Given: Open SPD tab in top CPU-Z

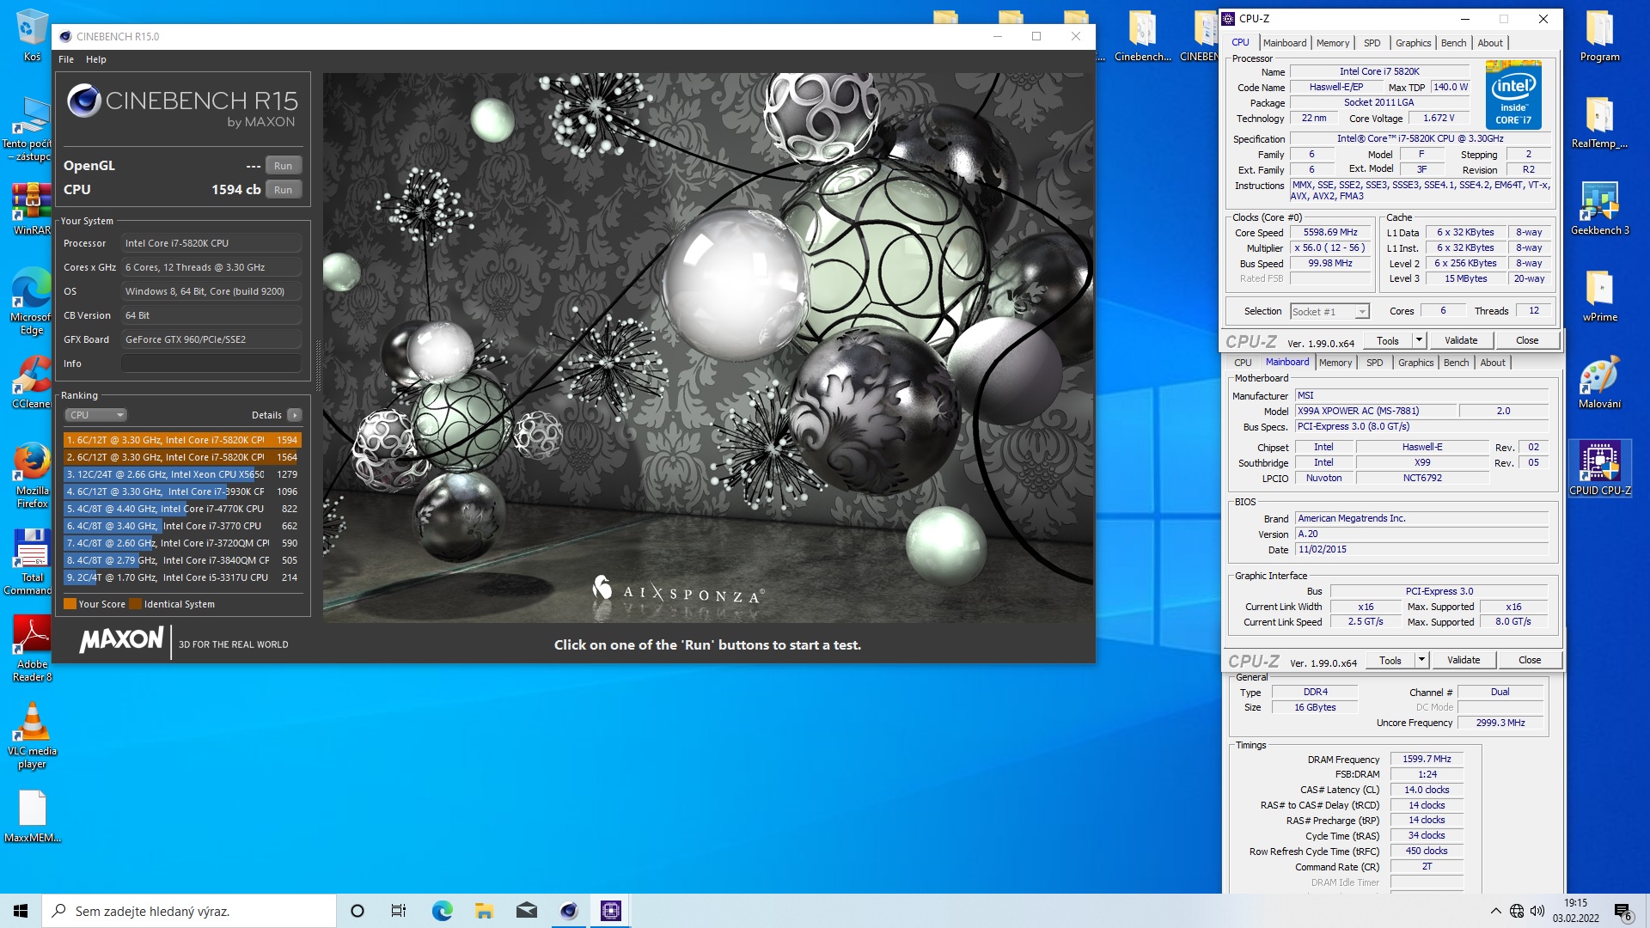Looking at the screenshot, I should (1372, 43).
